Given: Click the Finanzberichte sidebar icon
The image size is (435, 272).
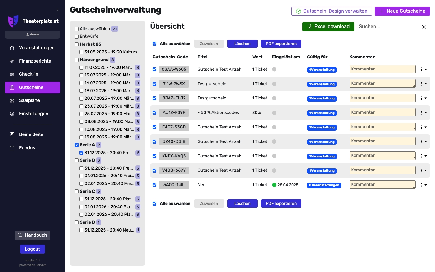Looking at the screenshot, I should pos(12,61).
